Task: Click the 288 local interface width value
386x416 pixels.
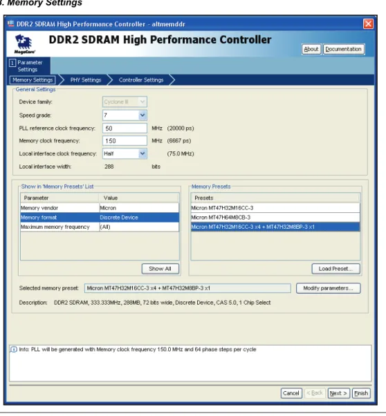Action: click(109, 167)
